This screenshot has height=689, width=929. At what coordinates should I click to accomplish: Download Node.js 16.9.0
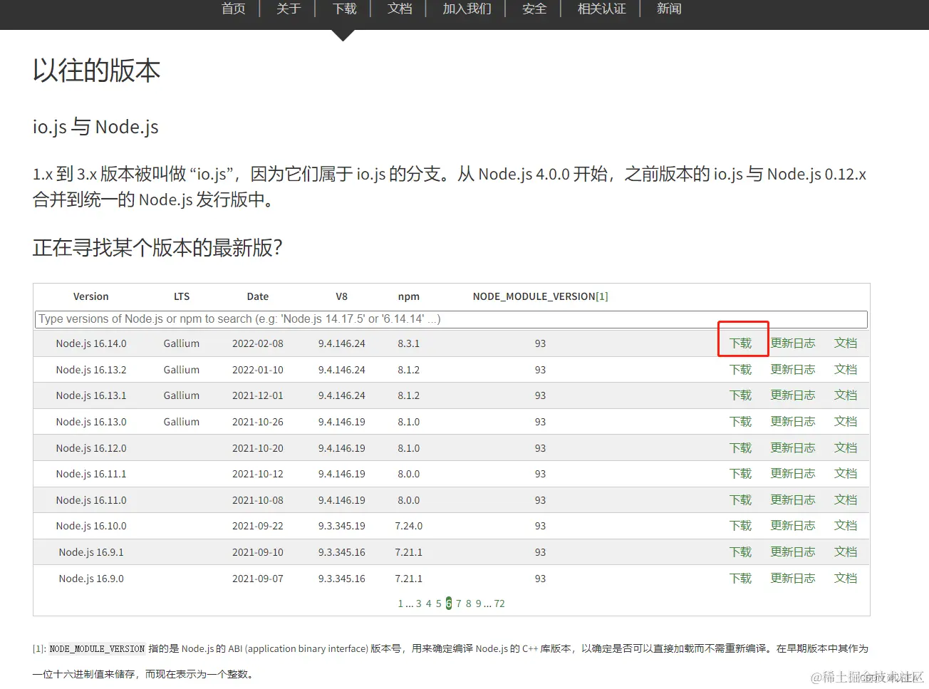point(740,579)
